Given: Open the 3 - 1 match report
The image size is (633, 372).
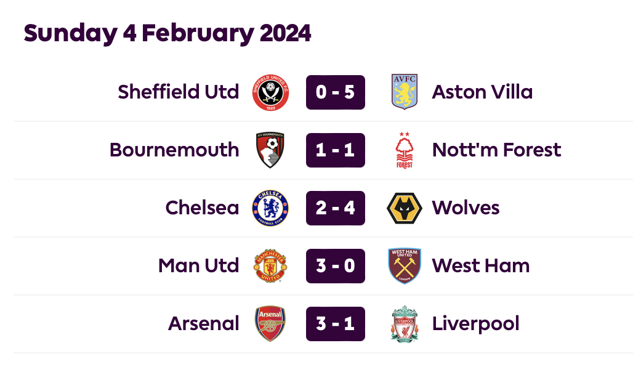Looking at the screenshot, I should (336, 324).
